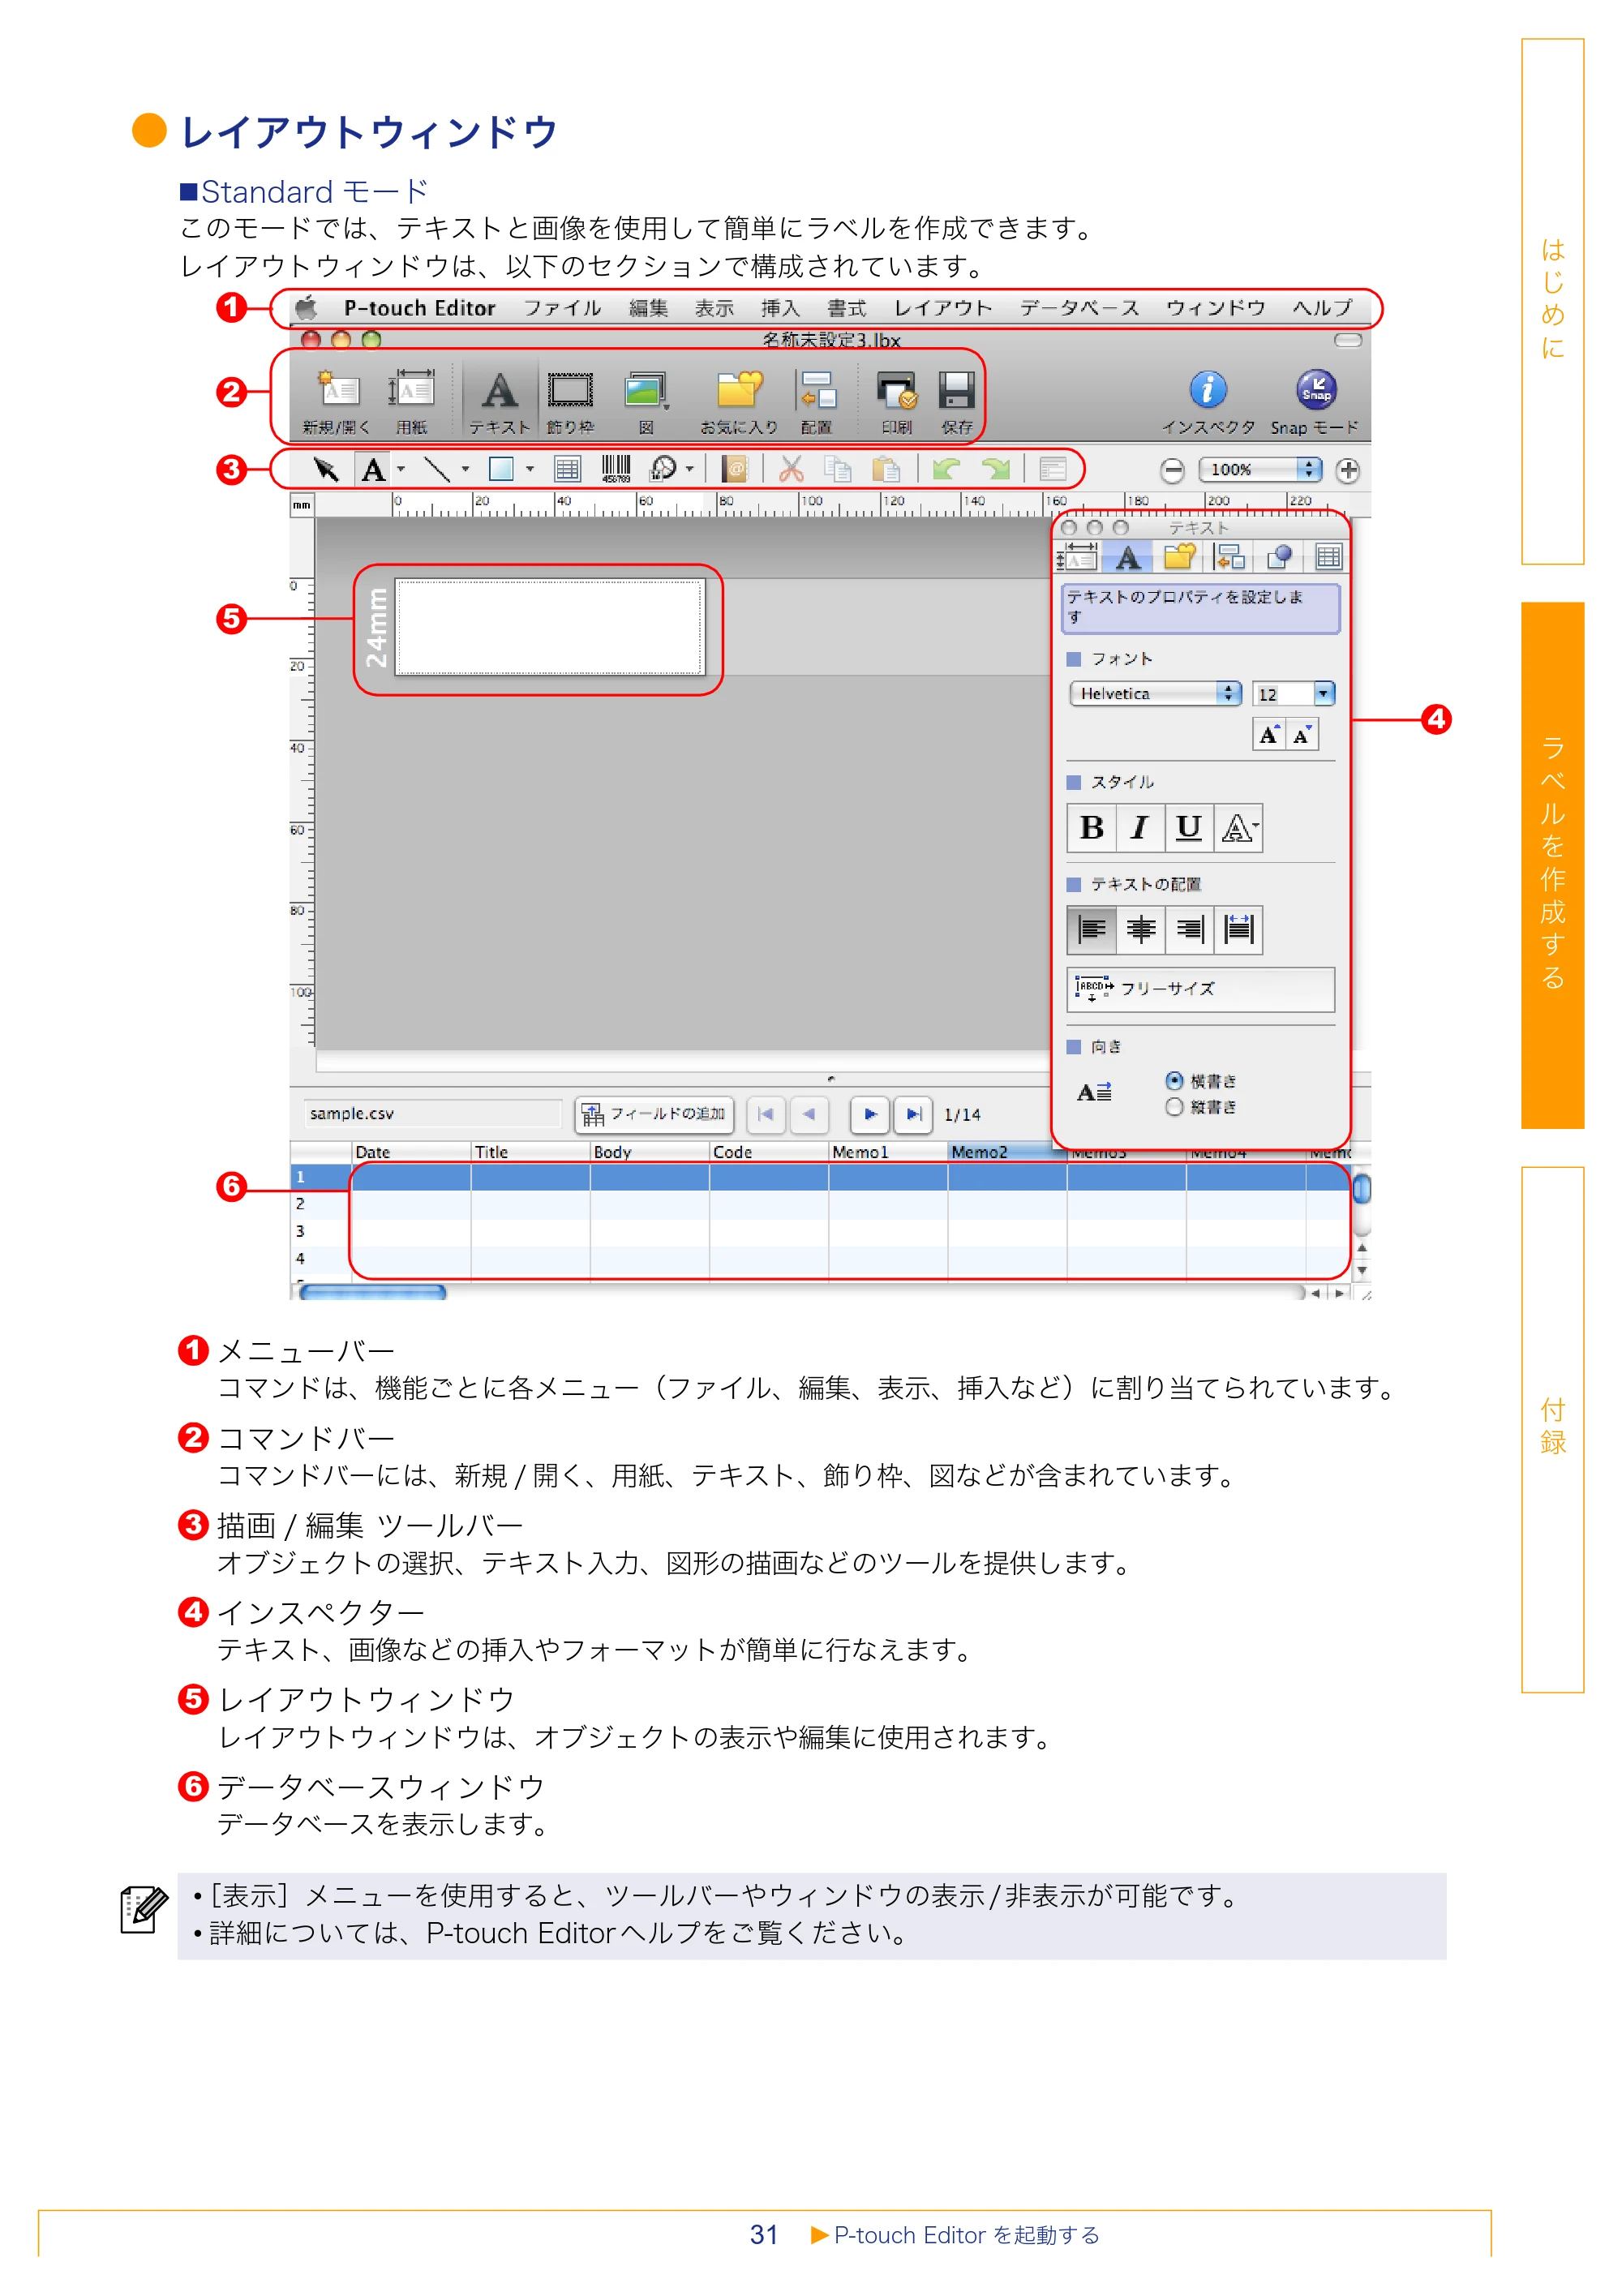Select the arrow pointer tool
1622x2296 pixels.
[x=326, y=469]
